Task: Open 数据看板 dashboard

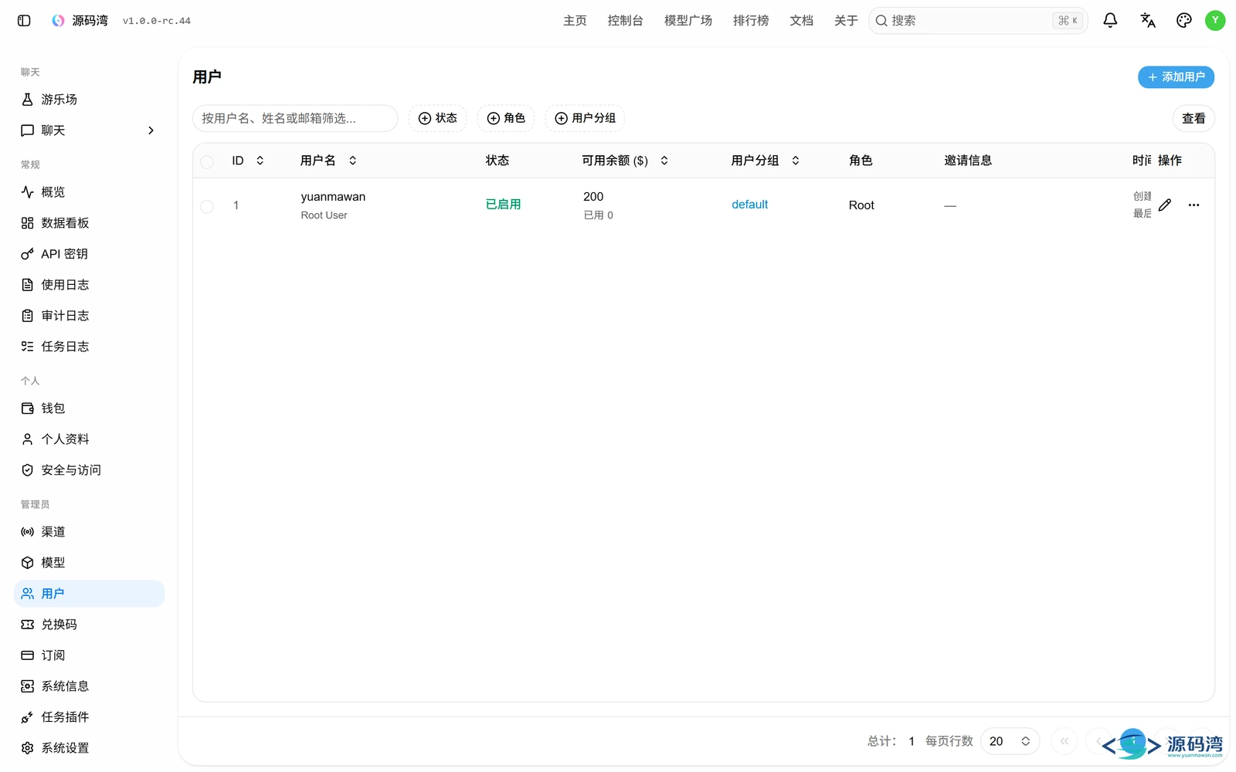Action: point(89,223)
